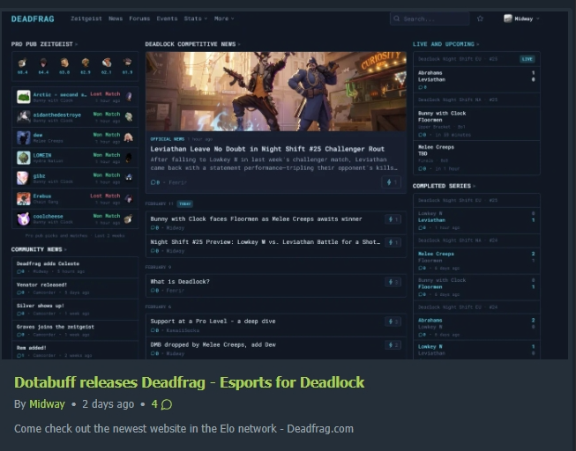Upvote the What is Deadlock? article

[393, 282]
